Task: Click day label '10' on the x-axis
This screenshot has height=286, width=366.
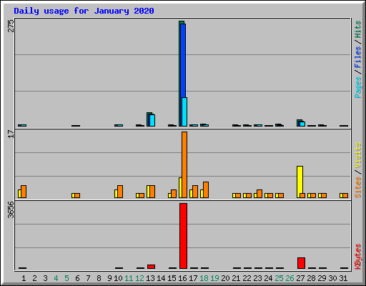Action: tap(118, 278)
